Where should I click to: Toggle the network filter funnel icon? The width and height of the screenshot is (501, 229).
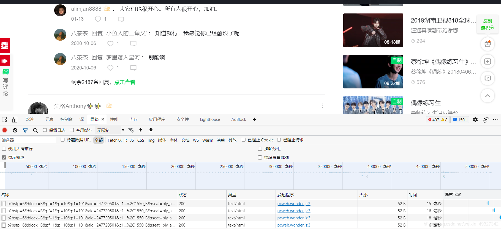point(25,130)
